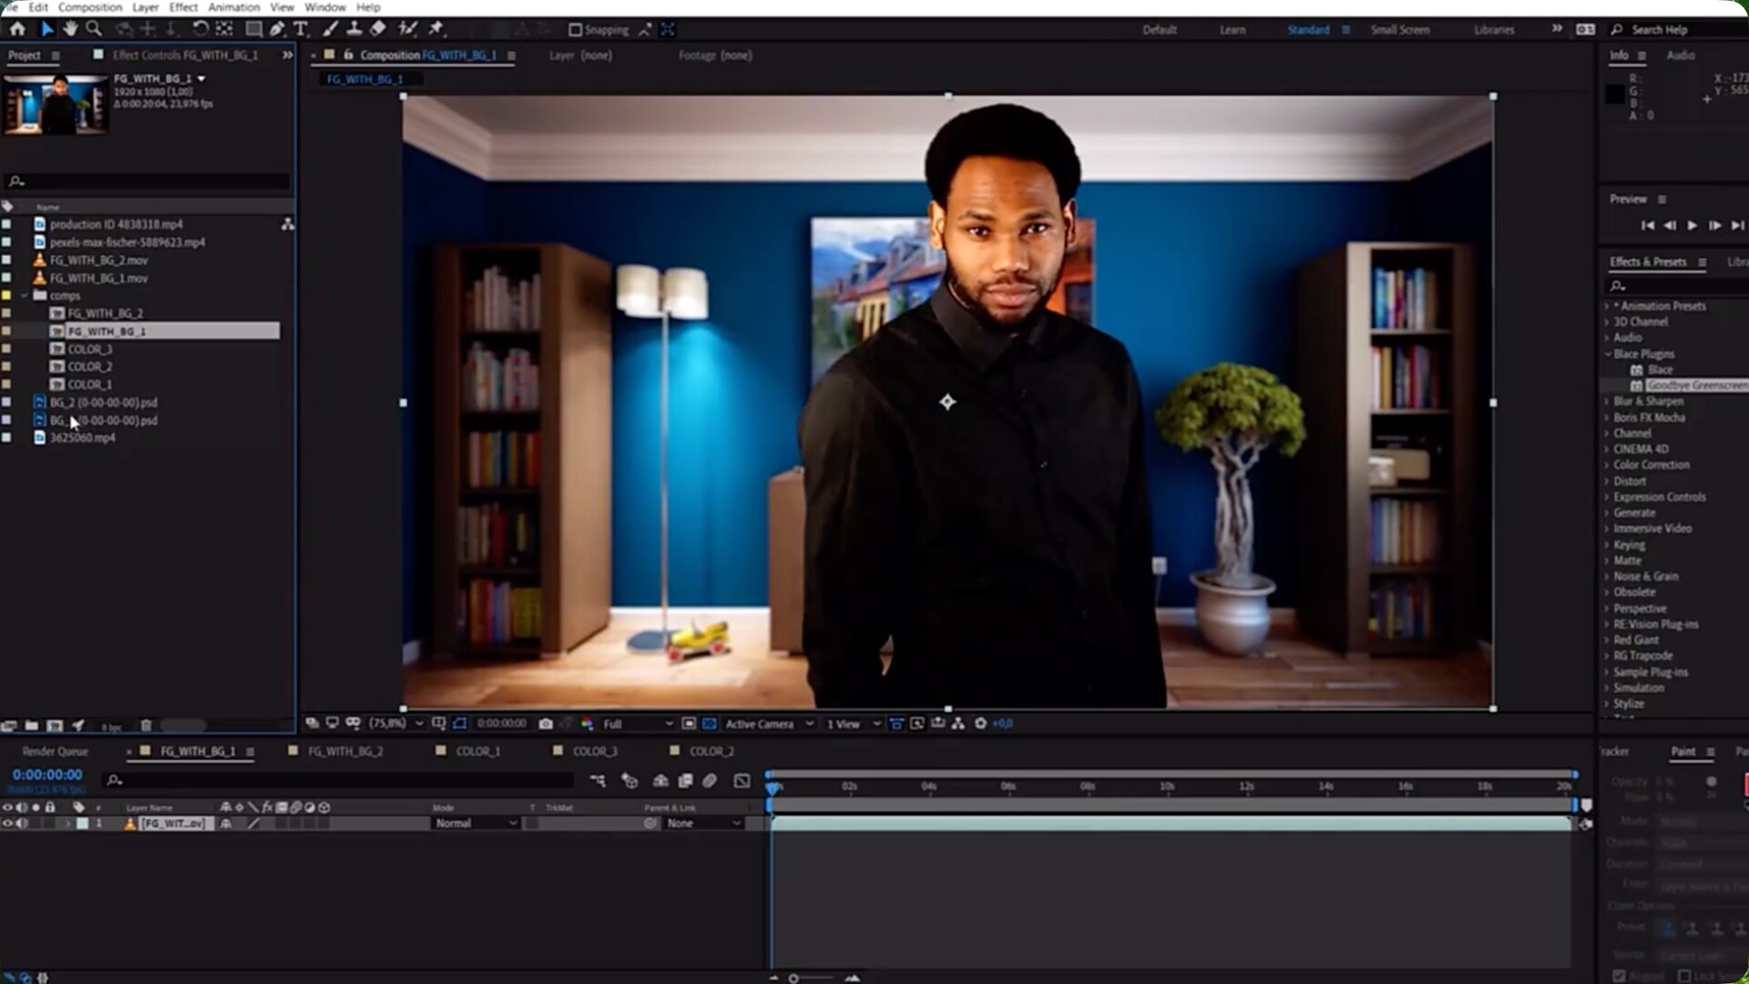Select the Zoom tool in toolbar

(93, 29)
